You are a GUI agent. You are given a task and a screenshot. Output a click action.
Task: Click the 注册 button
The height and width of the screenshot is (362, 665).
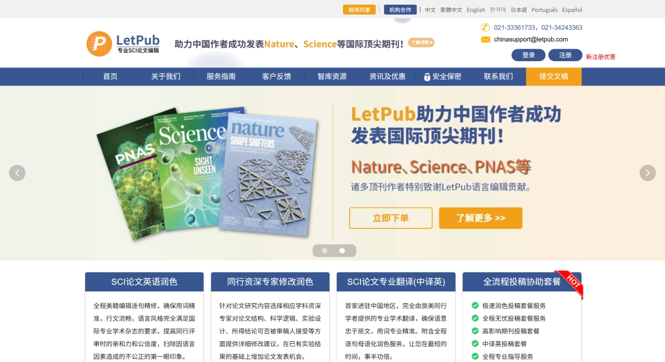point(565,55)
